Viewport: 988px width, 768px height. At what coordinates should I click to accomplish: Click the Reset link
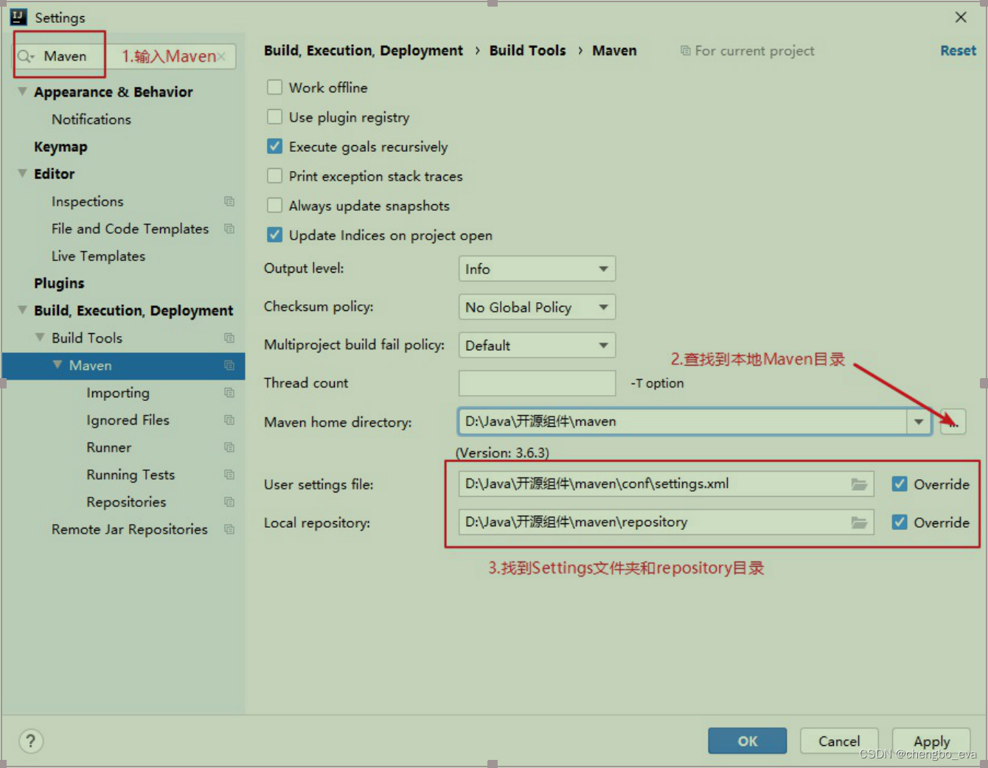click(958, 51)
